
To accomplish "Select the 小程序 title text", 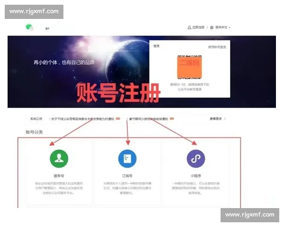I will coord(195,176).
